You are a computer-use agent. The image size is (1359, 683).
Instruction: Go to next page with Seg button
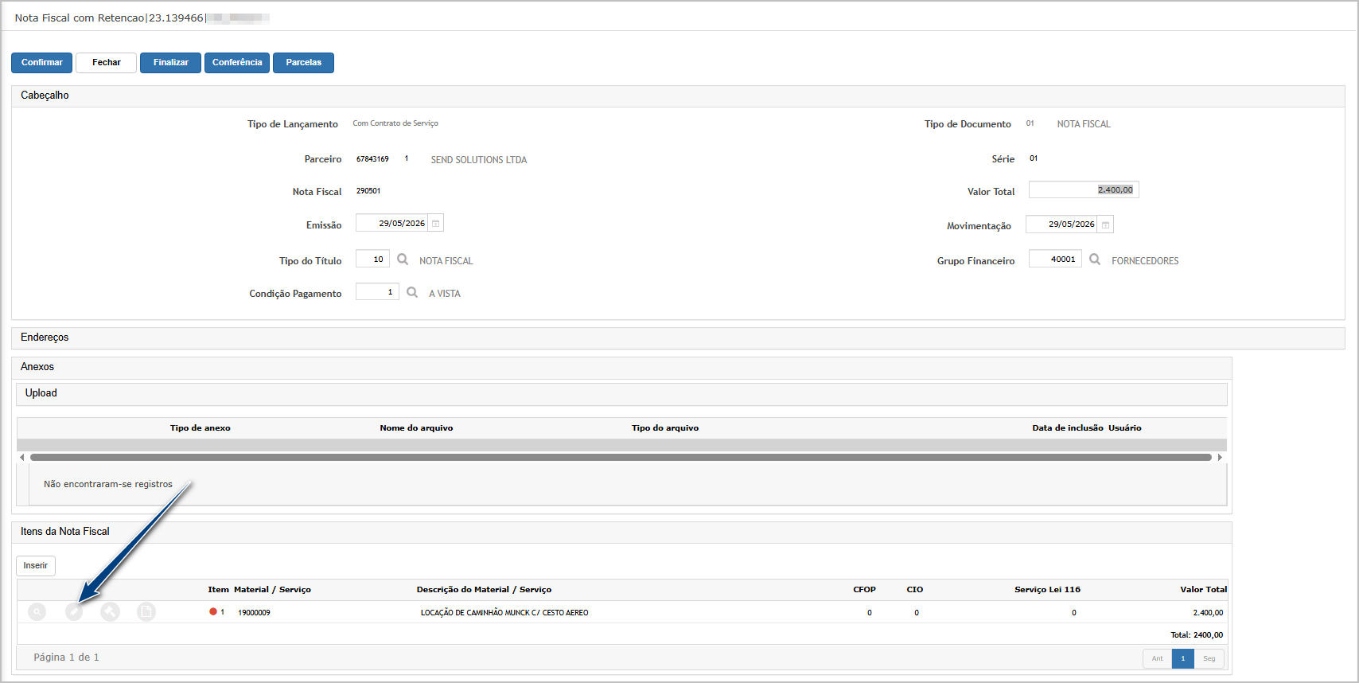pyautogui.click(x=1209, y=658)
